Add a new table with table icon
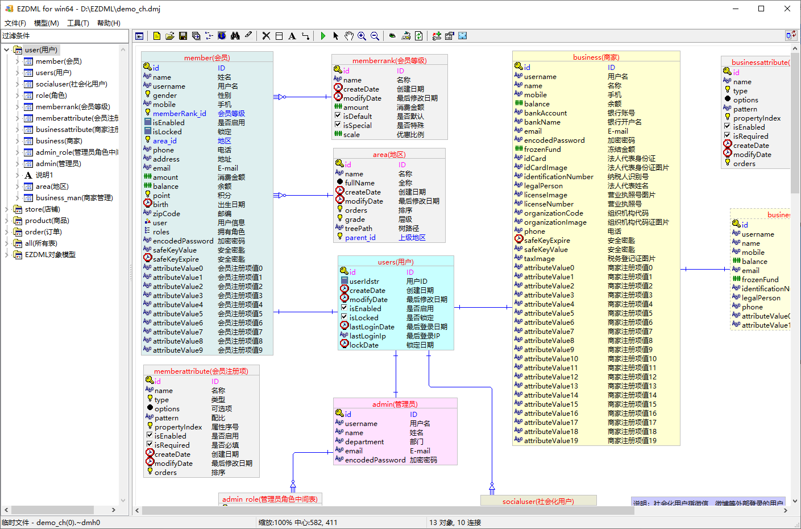The width and height of the screenshot is (801, 529). [279, 36]
